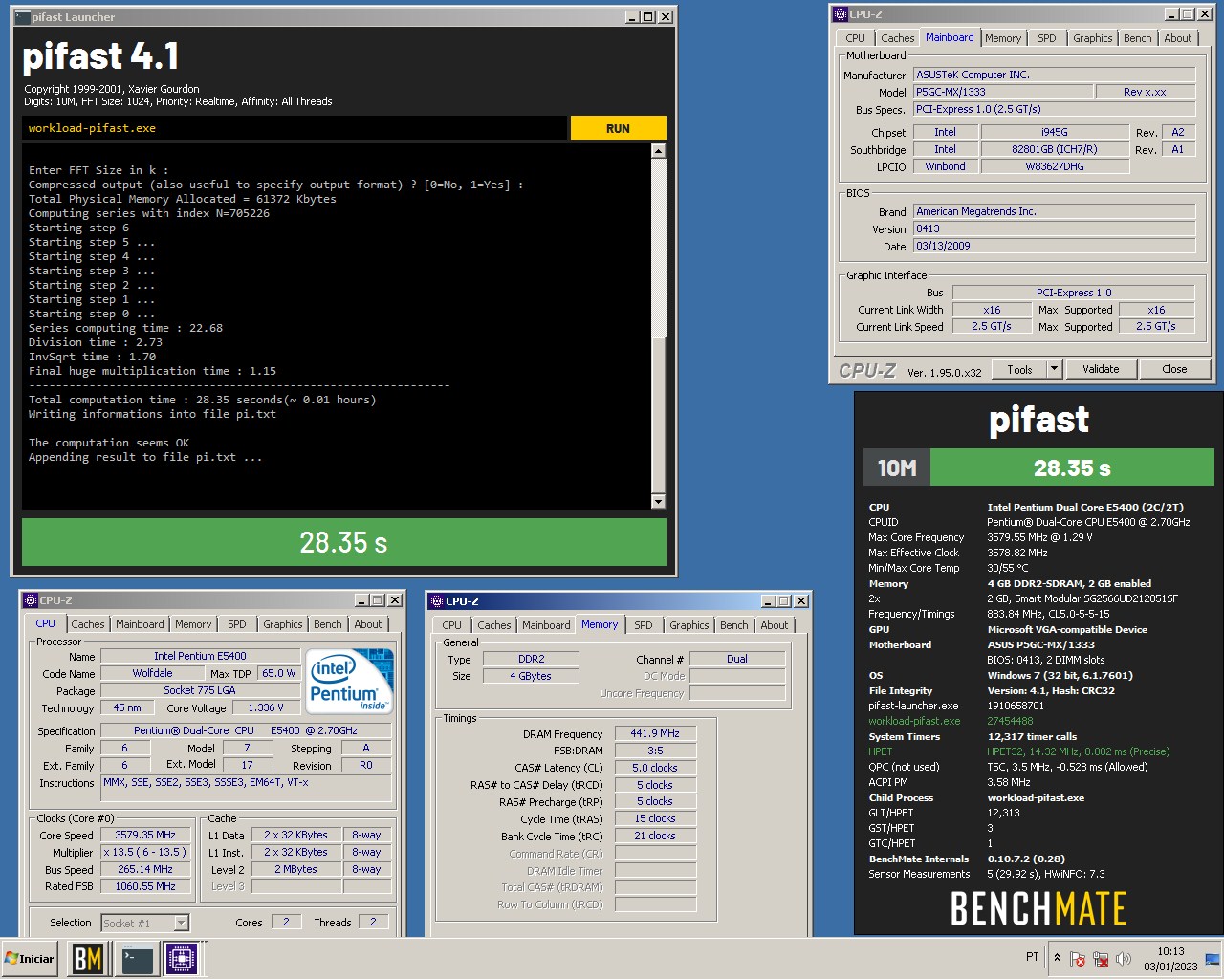Click the Channel # value Dual

coord(737,659)
